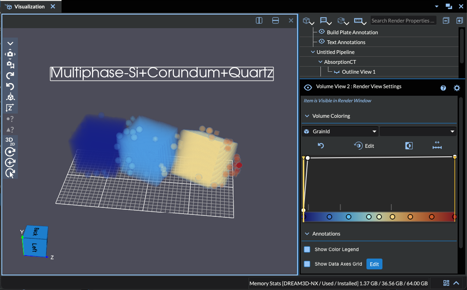Collapse the Volume Coloring section
Viewport: 467px width, 290px height.
pos(307,116)
